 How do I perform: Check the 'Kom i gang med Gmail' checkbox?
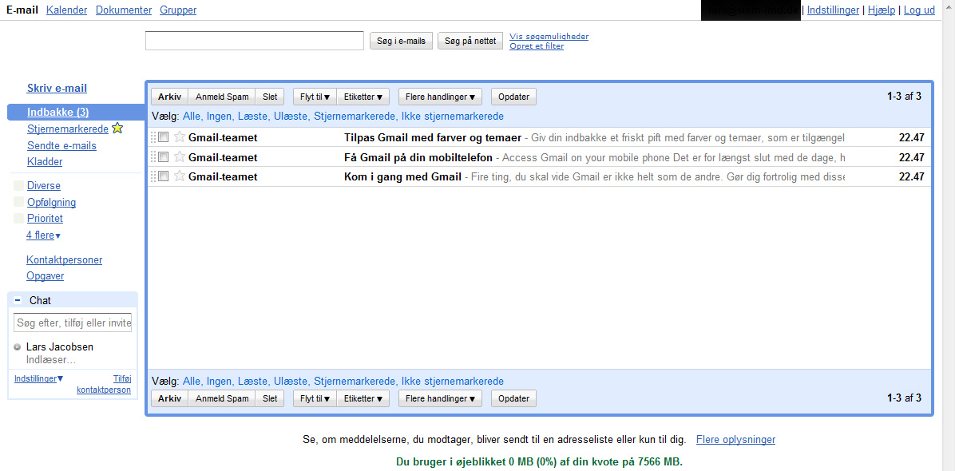[x=164, y=176]
